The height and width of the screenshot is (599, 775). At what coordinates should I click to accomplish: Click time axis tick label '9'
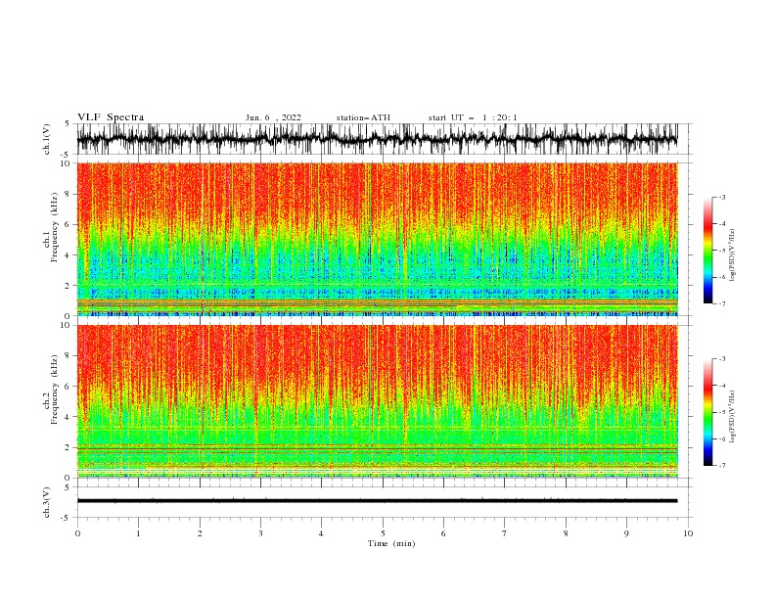point(626,533)
